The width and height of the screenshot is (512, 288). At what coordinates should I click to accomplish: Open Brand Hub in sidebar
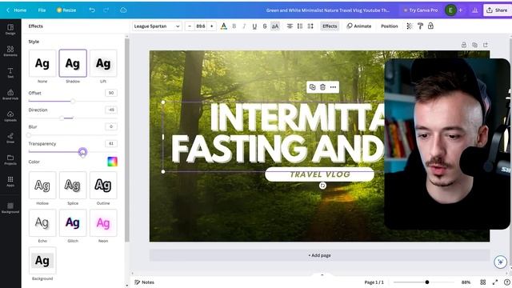click(10, 94)
